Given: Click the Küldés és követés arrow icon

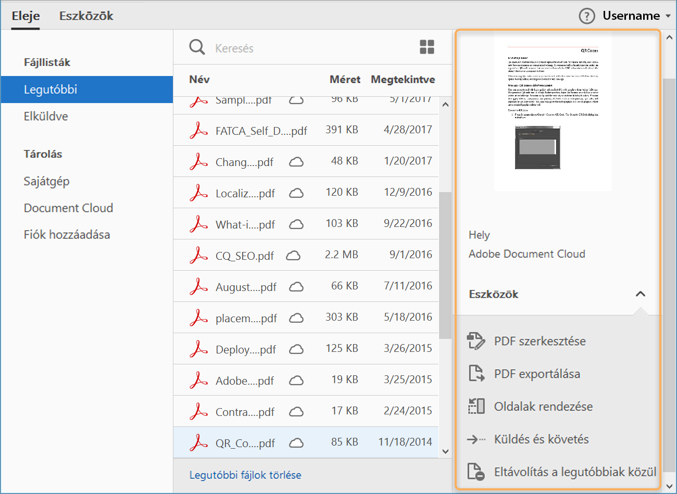Looking at the screenshot, I should 476,439.
